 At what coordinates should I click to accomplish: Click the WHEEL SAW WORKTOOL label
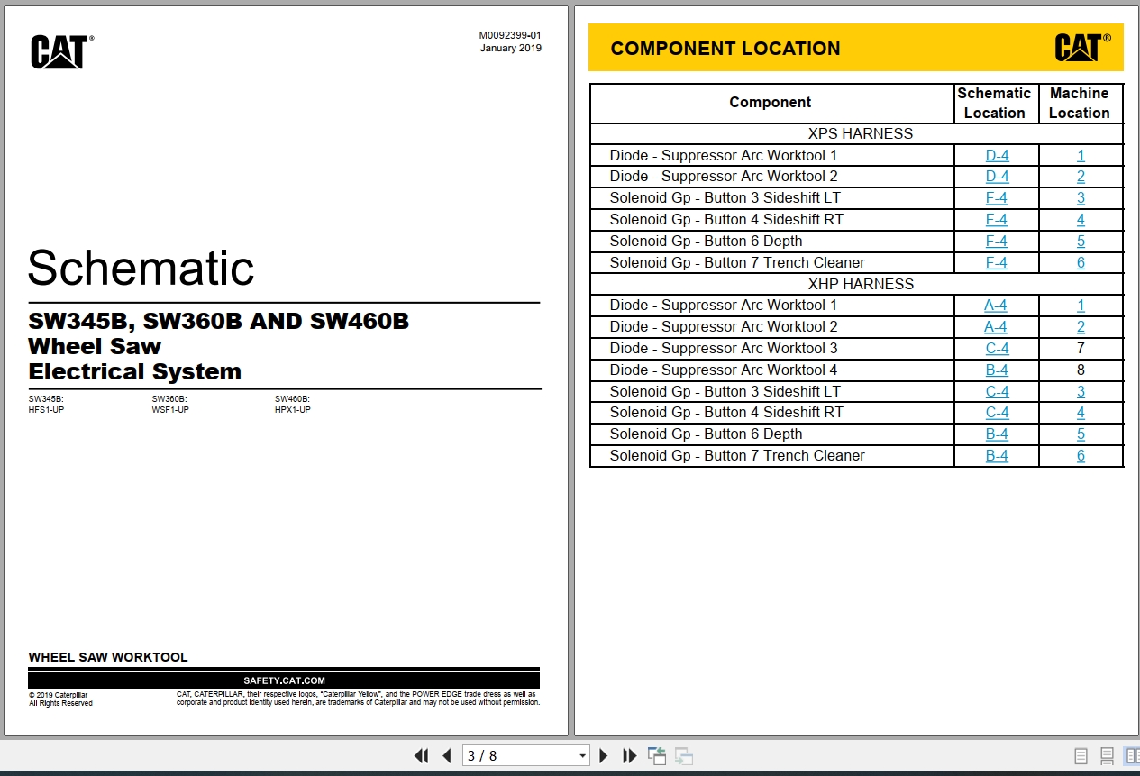[x=108, y=657]
